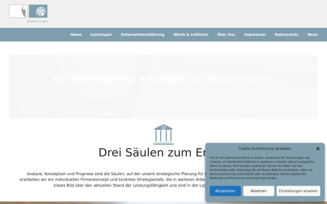Click the 'Cookie-Zustimmung verwalten' title
The height and width of the screenshot is (204, 327).
pyautogui.click(x=265, y=149)
